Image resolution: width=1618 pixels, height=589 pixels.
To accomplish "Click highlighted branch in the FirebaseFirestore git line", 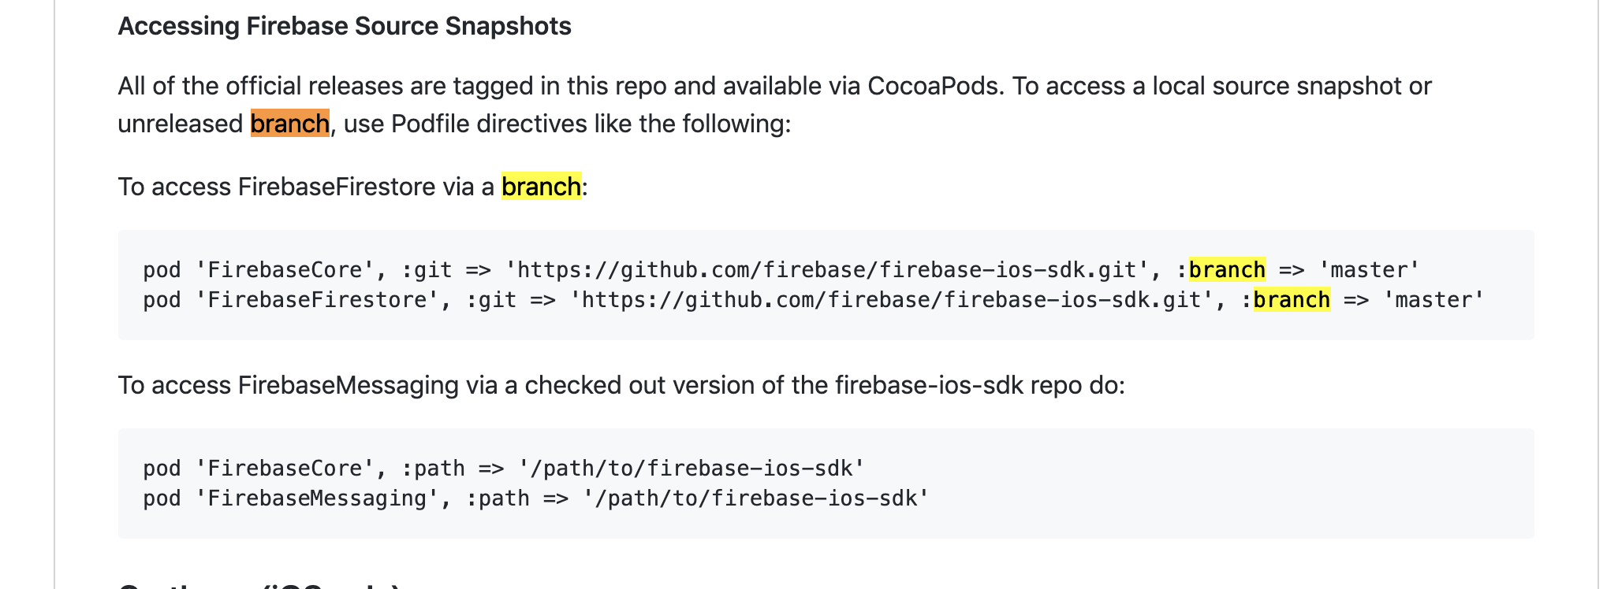I will (1292, 300).
